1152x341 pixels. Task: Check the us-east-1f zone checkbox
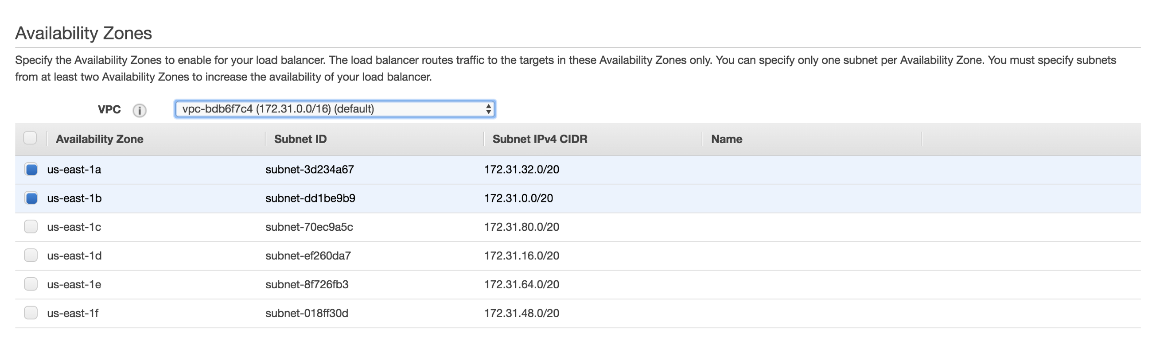[31, 312]
